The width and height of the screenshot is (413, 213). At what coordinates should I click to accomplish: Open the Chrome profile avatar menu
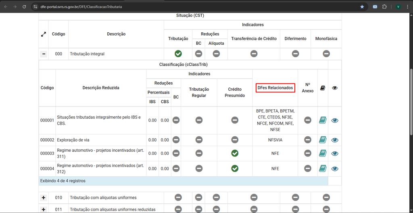click(x=398, y=7)
